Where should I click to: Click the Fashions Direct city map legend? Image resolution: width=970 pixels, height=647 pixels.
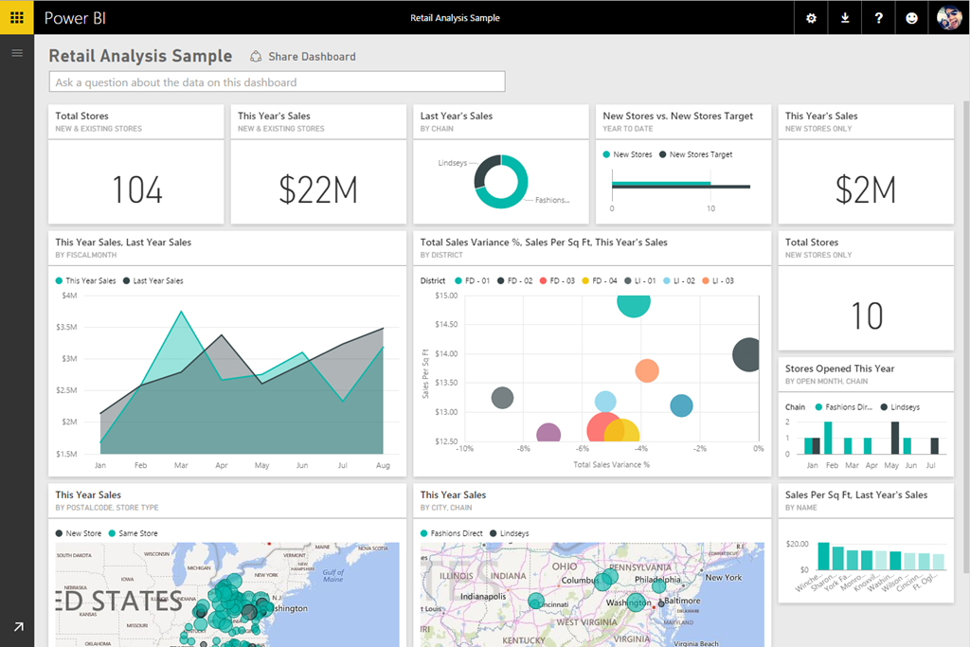pos(452,533)
